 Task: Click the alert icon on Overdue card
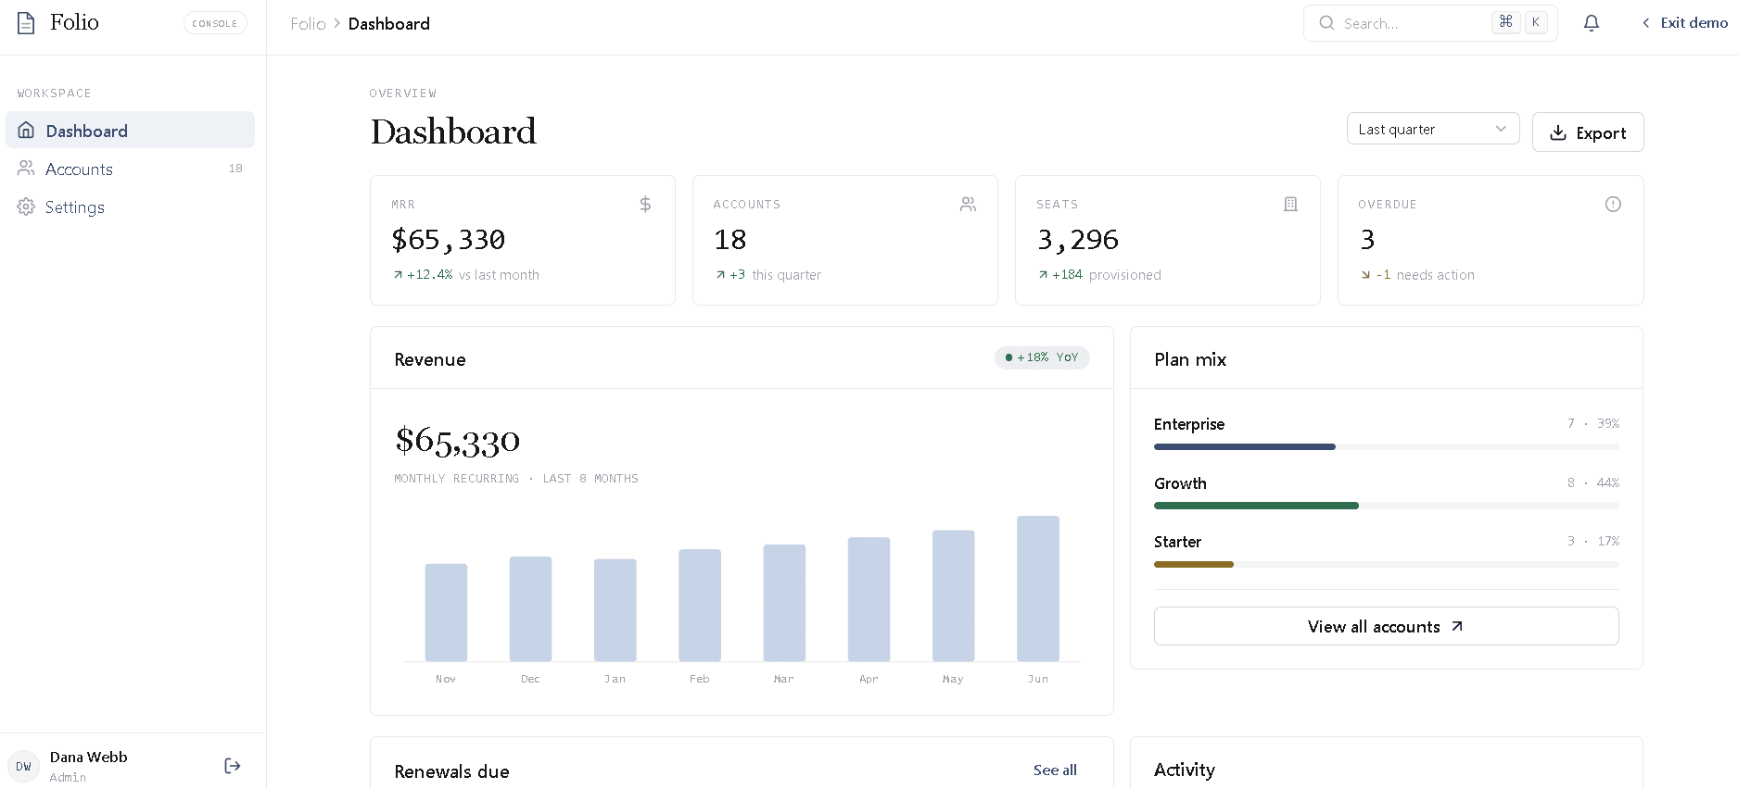tap(1613, 204)
